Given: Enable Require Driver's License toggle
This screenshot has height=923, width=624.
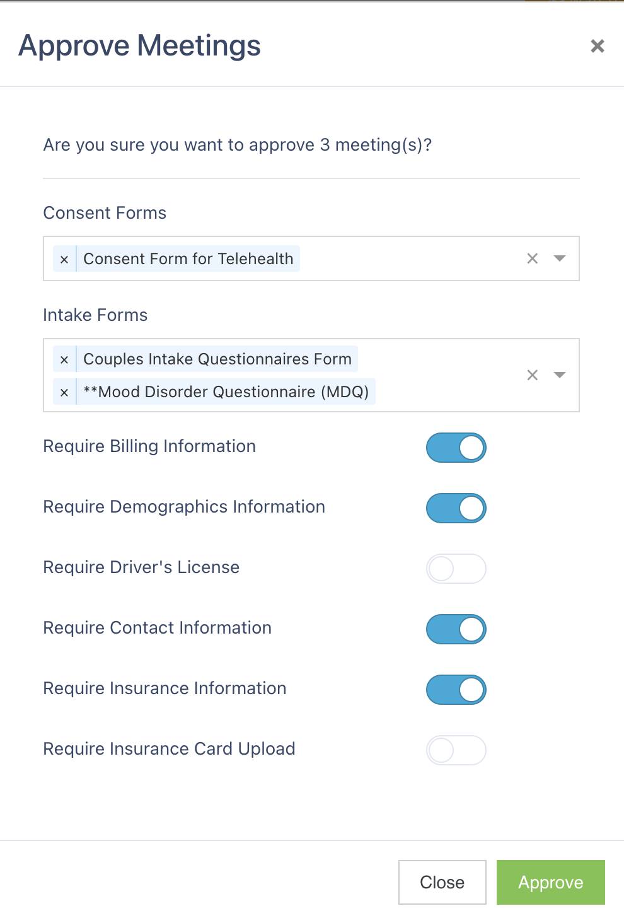Looking at the screenshot, I should (456, 569).
